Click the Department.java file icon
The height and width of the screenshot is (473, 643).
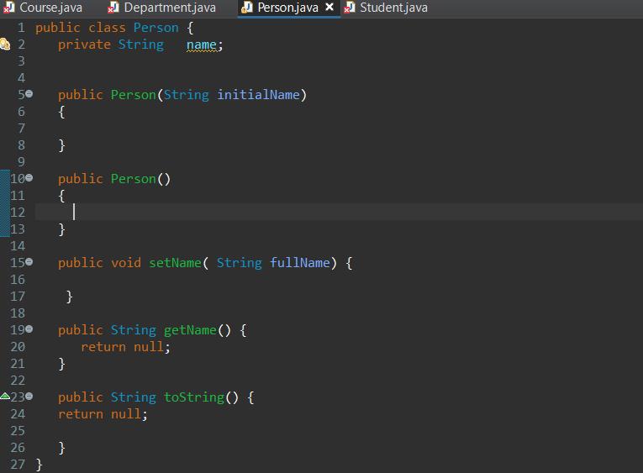coord(113,8)
